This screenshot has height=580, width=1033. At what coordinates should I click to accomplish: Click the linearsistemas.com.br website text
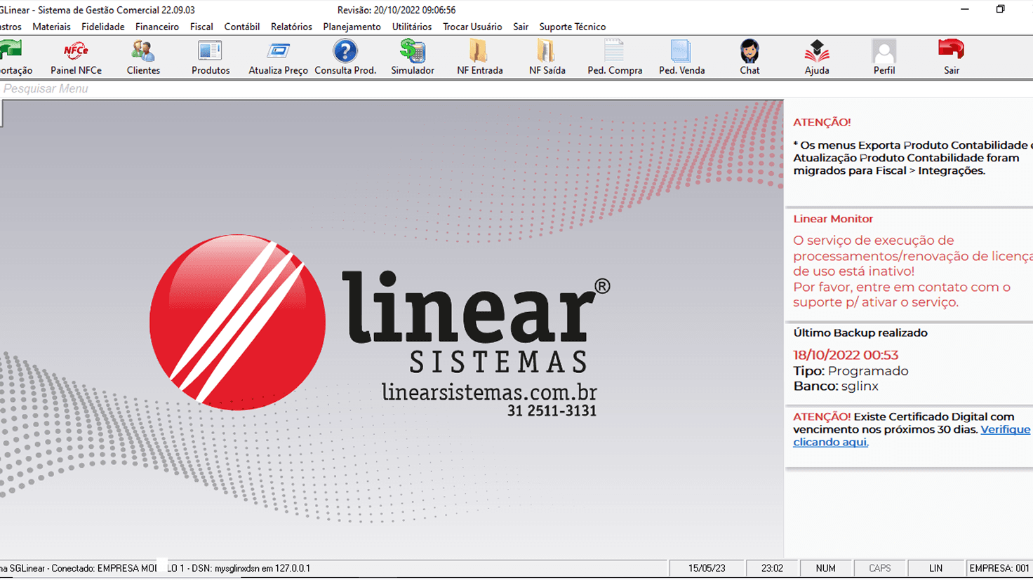coord(489,391)
